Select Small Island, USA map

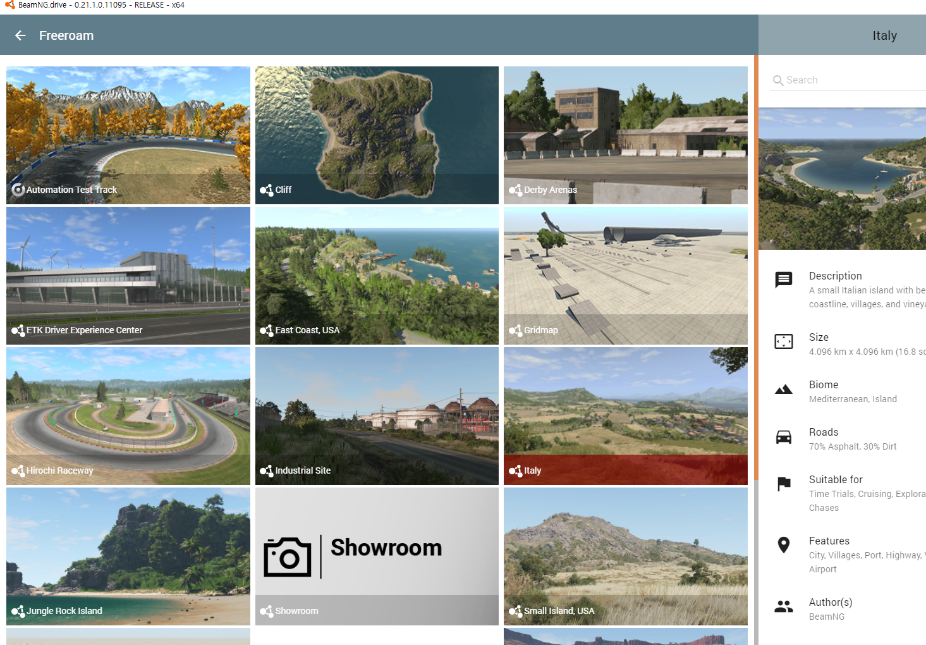pos(626,556)
